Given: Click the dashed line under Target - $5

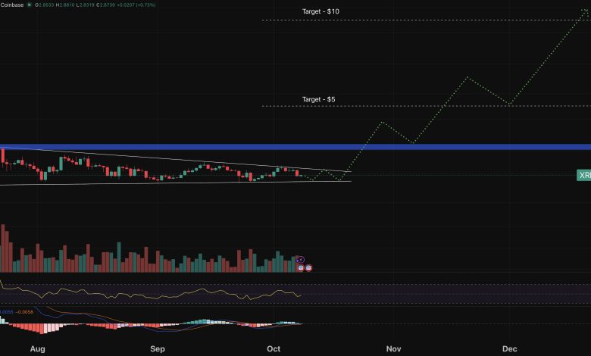Looking at the screenshot, I should pyautogui.click(x=424, y=106).
